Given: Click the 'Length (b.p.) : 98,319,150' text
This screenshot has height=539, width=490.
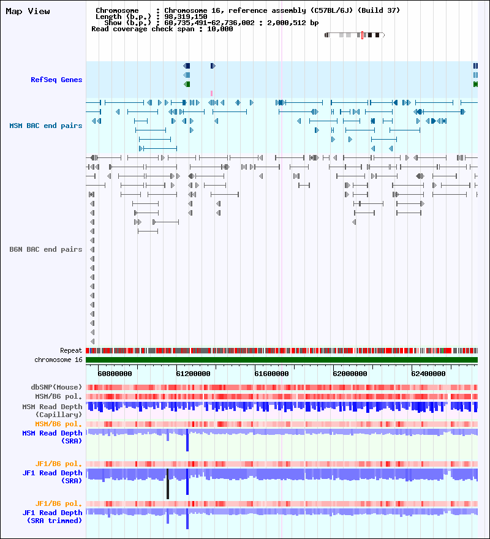Looking at the screenshot, I should point(151,17).
